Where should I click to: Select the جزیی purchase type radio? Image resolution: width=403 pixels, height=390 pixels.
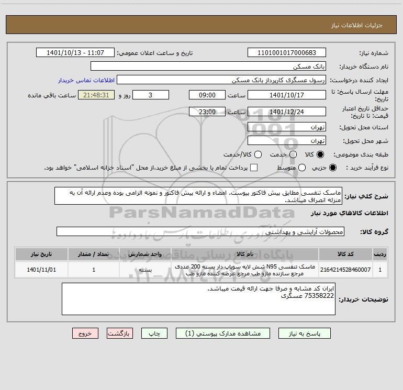[x=333, y=168]
